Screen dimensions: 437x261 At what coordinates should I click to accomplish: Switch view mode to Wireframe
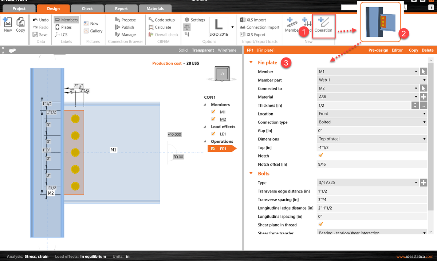(227, 50)
